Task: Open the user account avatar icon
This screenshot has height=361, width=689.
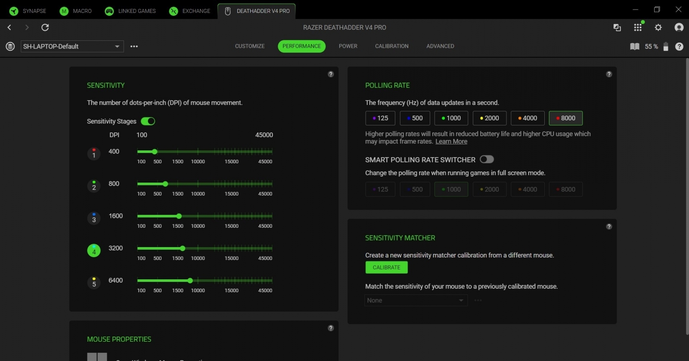Action: point(679,28)
